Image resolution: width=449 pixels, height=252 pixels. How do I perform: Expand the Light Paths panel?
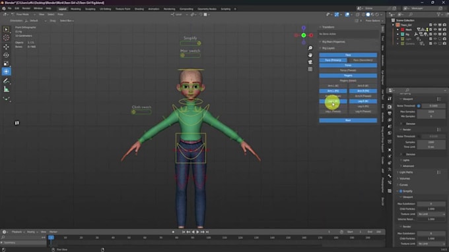[405, 172]
